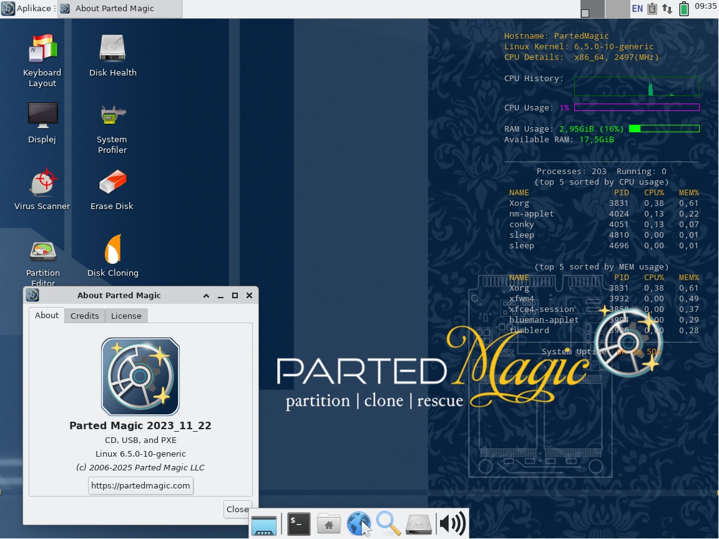This screenshot has width=719, height=539.
Task: Click the magnifier search icon in dock
Action: pos(388,524)
